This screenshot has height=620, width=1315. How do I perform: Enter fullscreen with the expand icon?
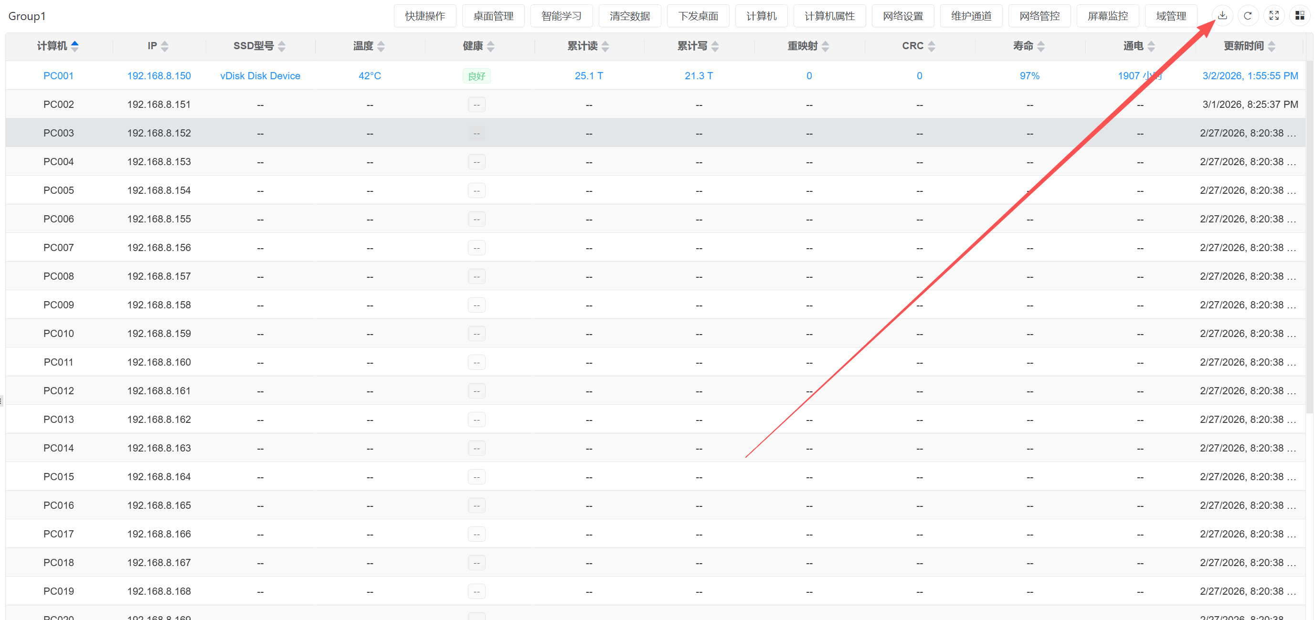point(1273,16)
